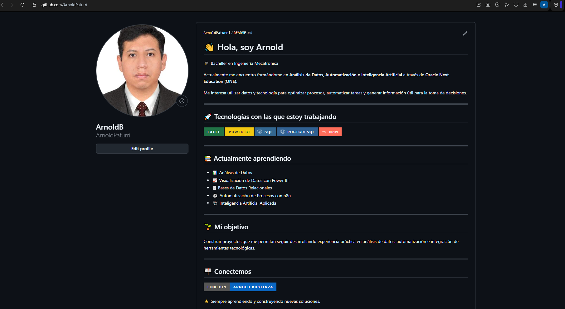This screenshot has width=565, height=309.
Task: Click the SQL badge
Action: pyautogui.click(x=265, y=132)
